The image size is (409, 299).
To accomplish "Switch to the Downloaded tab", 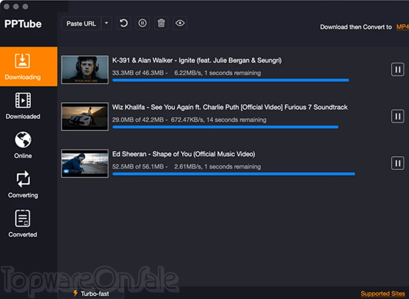I will click(23, 106).
